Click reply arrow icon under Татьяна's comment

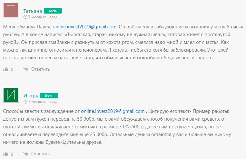[x=26, y=69]
